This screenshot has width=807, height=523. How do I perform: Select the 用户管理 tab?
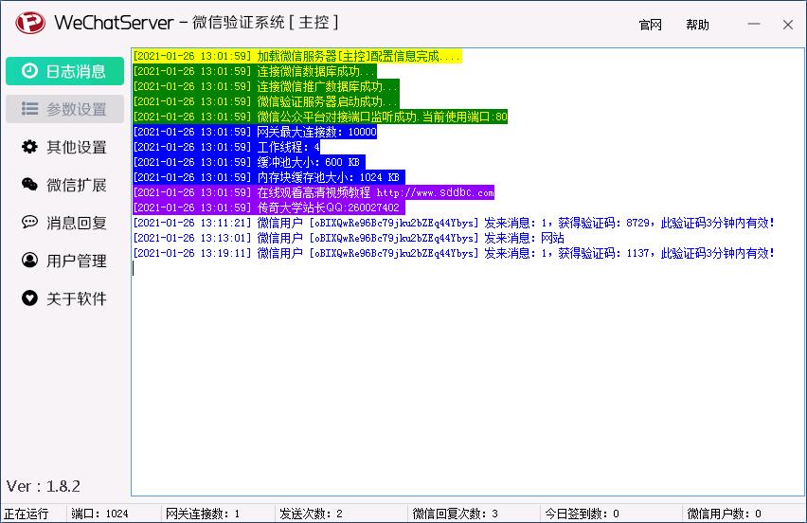[x=64, y=261]
